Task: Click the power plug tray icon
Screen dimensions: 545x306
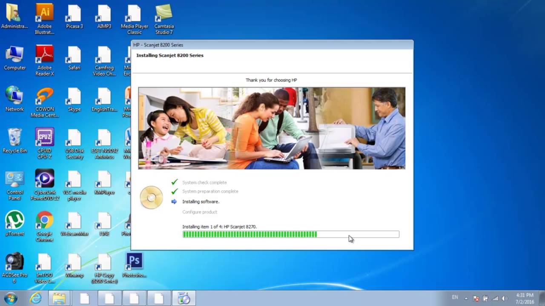Action: pyautogui.click(x=485, y=298)
